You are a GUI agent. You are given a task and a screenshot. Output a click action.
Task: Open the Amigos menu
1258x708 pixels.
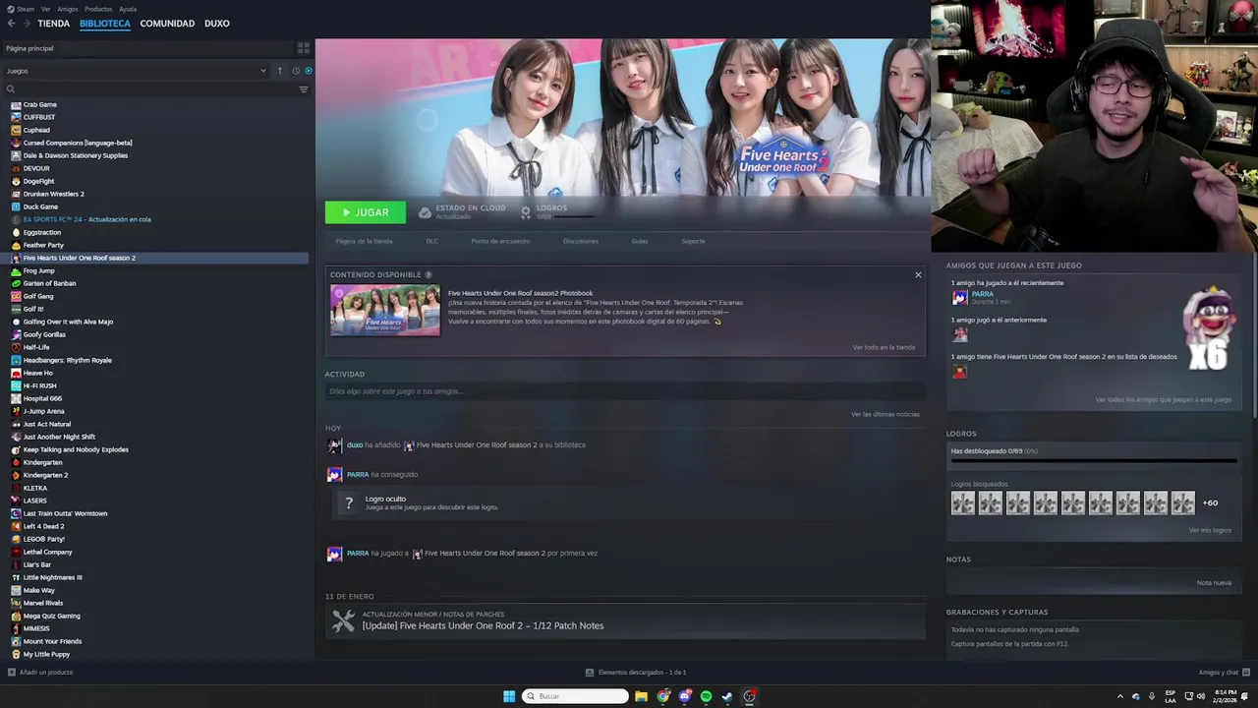68,9
